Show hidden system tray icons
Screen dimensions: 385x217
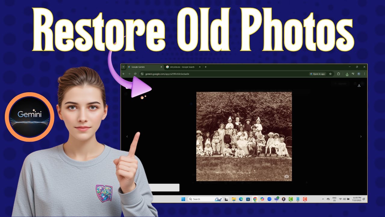point(323,199)
